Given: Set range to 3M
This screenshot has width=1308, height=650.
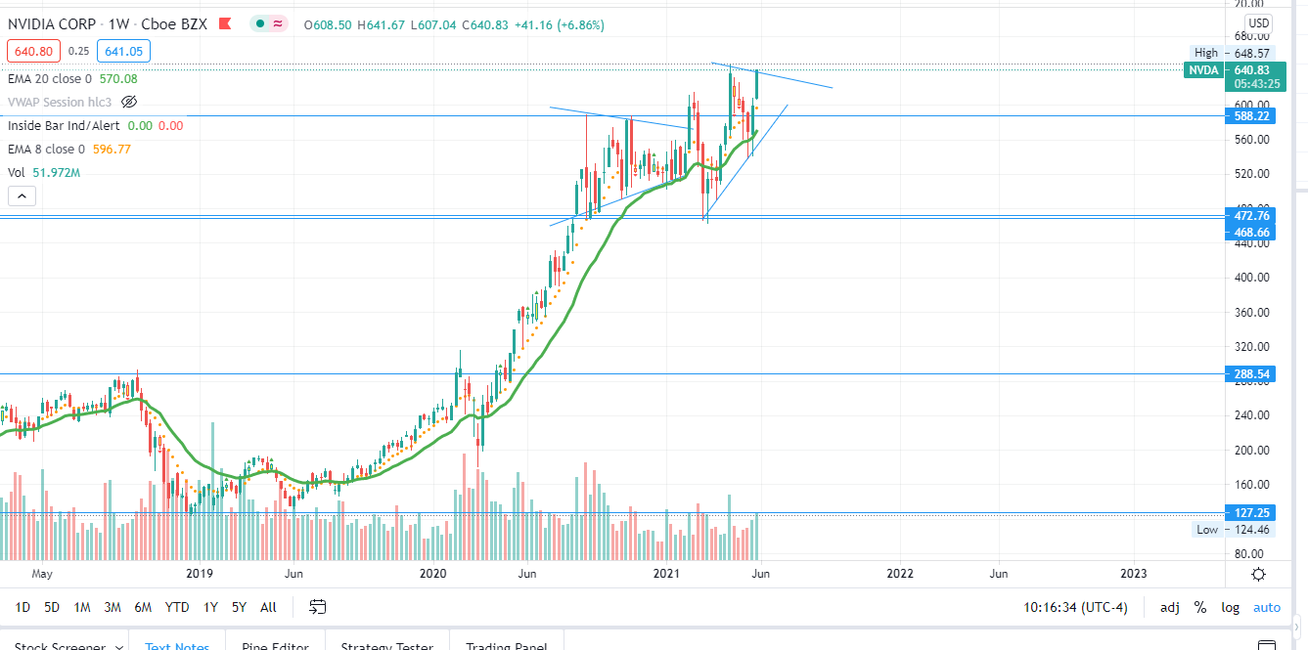Looking at the screenshot, I should [x=113, y=607].
